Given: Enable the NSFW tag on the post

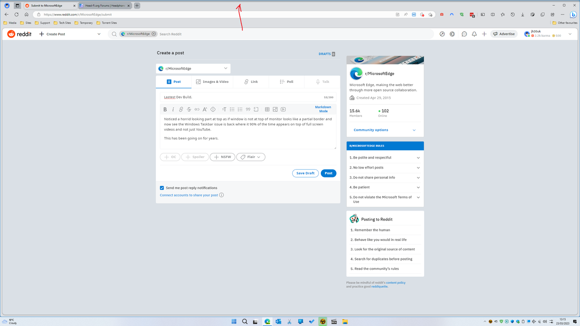Looking at the screenshot, I should [x=222, y=157].
